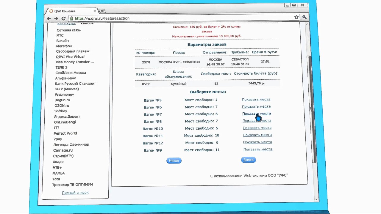381x214 pixels.
Task: Open the browser wrench settings menu
Action: point(305,18)
